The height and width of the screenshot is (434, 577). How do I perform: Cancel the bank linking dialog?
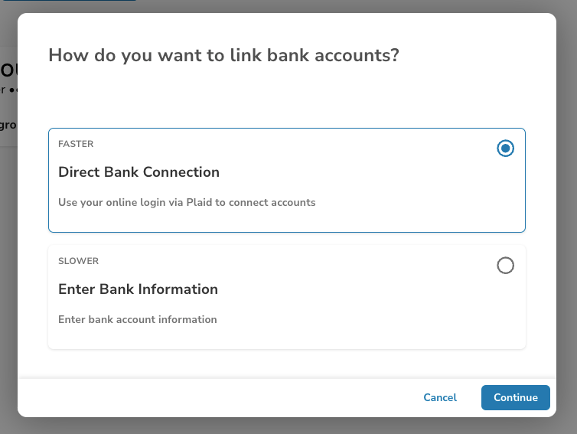click(x=440, y=397)
